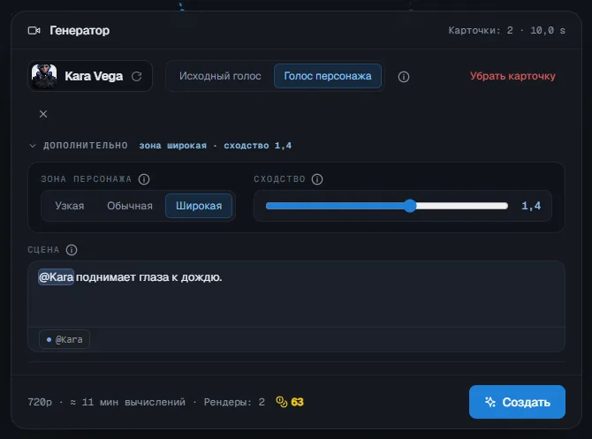Click the Создать button

tap(517, 402)
